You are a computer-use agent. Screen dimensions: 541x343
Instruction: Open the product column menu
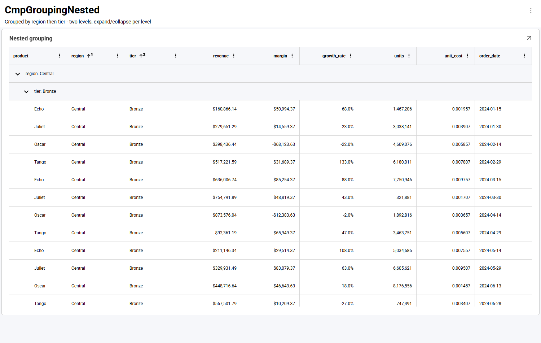60,56
